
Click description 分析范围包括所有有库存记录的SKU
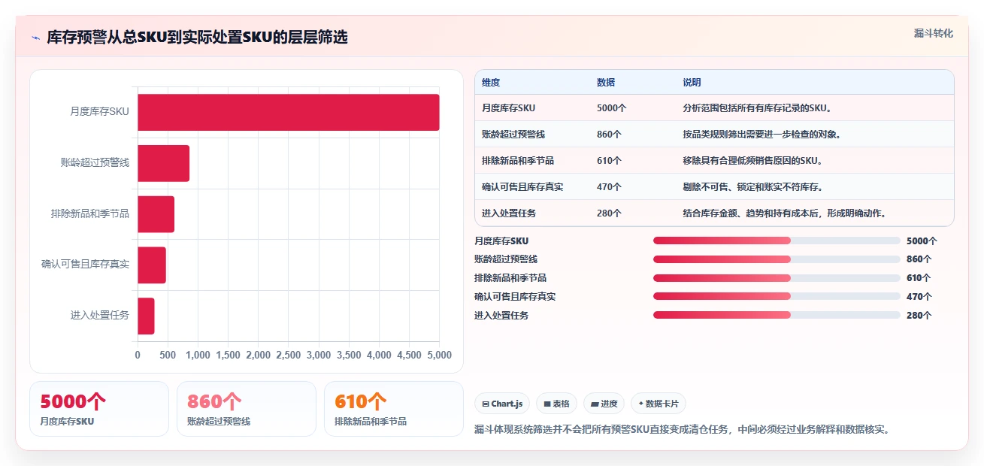pyautogui.click(x=757, y=107)
